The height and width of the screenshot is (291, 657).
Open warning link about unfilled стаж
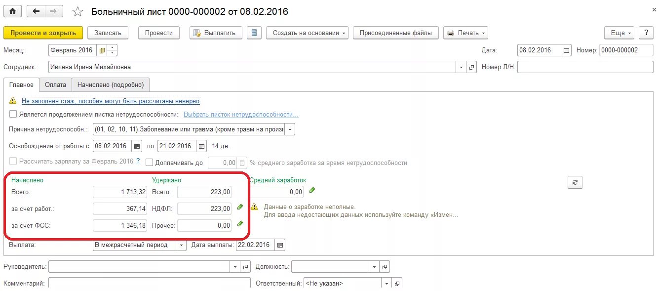point(111,101)
